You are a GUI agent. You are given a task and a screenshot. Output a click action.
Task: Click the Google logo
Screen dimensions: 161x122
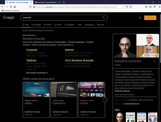[9, 18]
